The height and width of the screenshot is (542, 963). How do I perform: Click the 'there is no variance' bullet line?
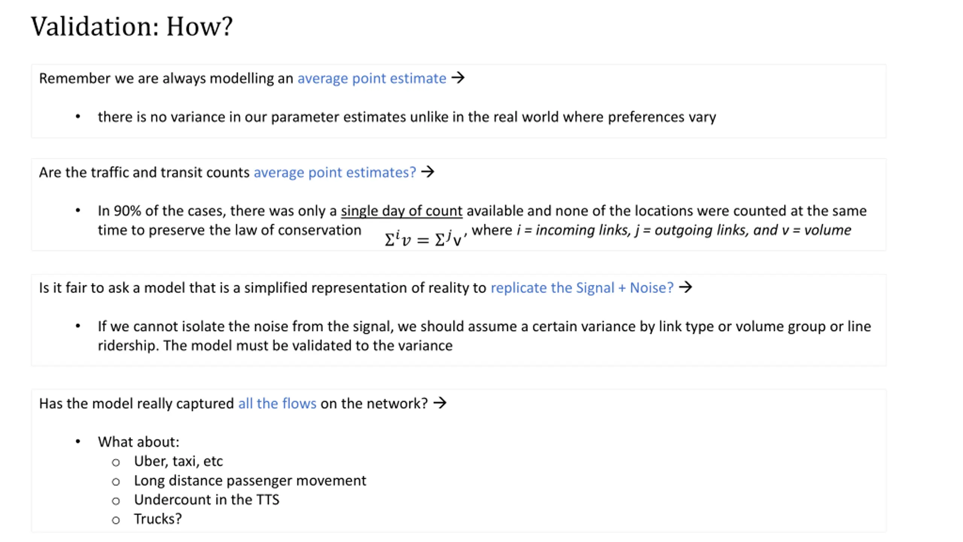[x=407, y=117]
